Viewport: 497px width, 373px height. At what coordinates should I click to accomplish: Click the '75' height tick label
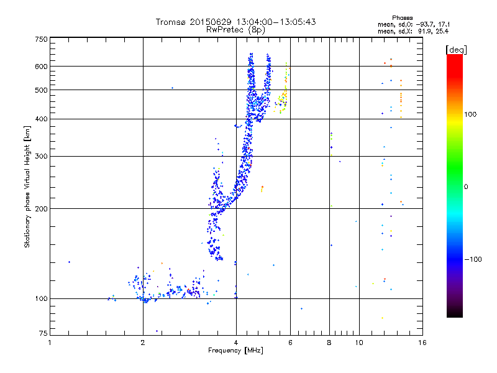(x=43, y=333)
